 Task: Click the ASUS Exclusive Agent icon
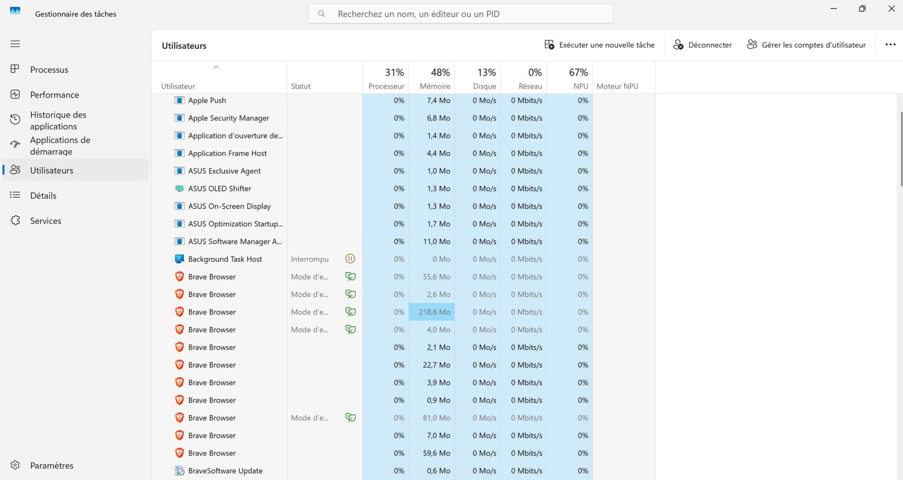tap(179, 171)
